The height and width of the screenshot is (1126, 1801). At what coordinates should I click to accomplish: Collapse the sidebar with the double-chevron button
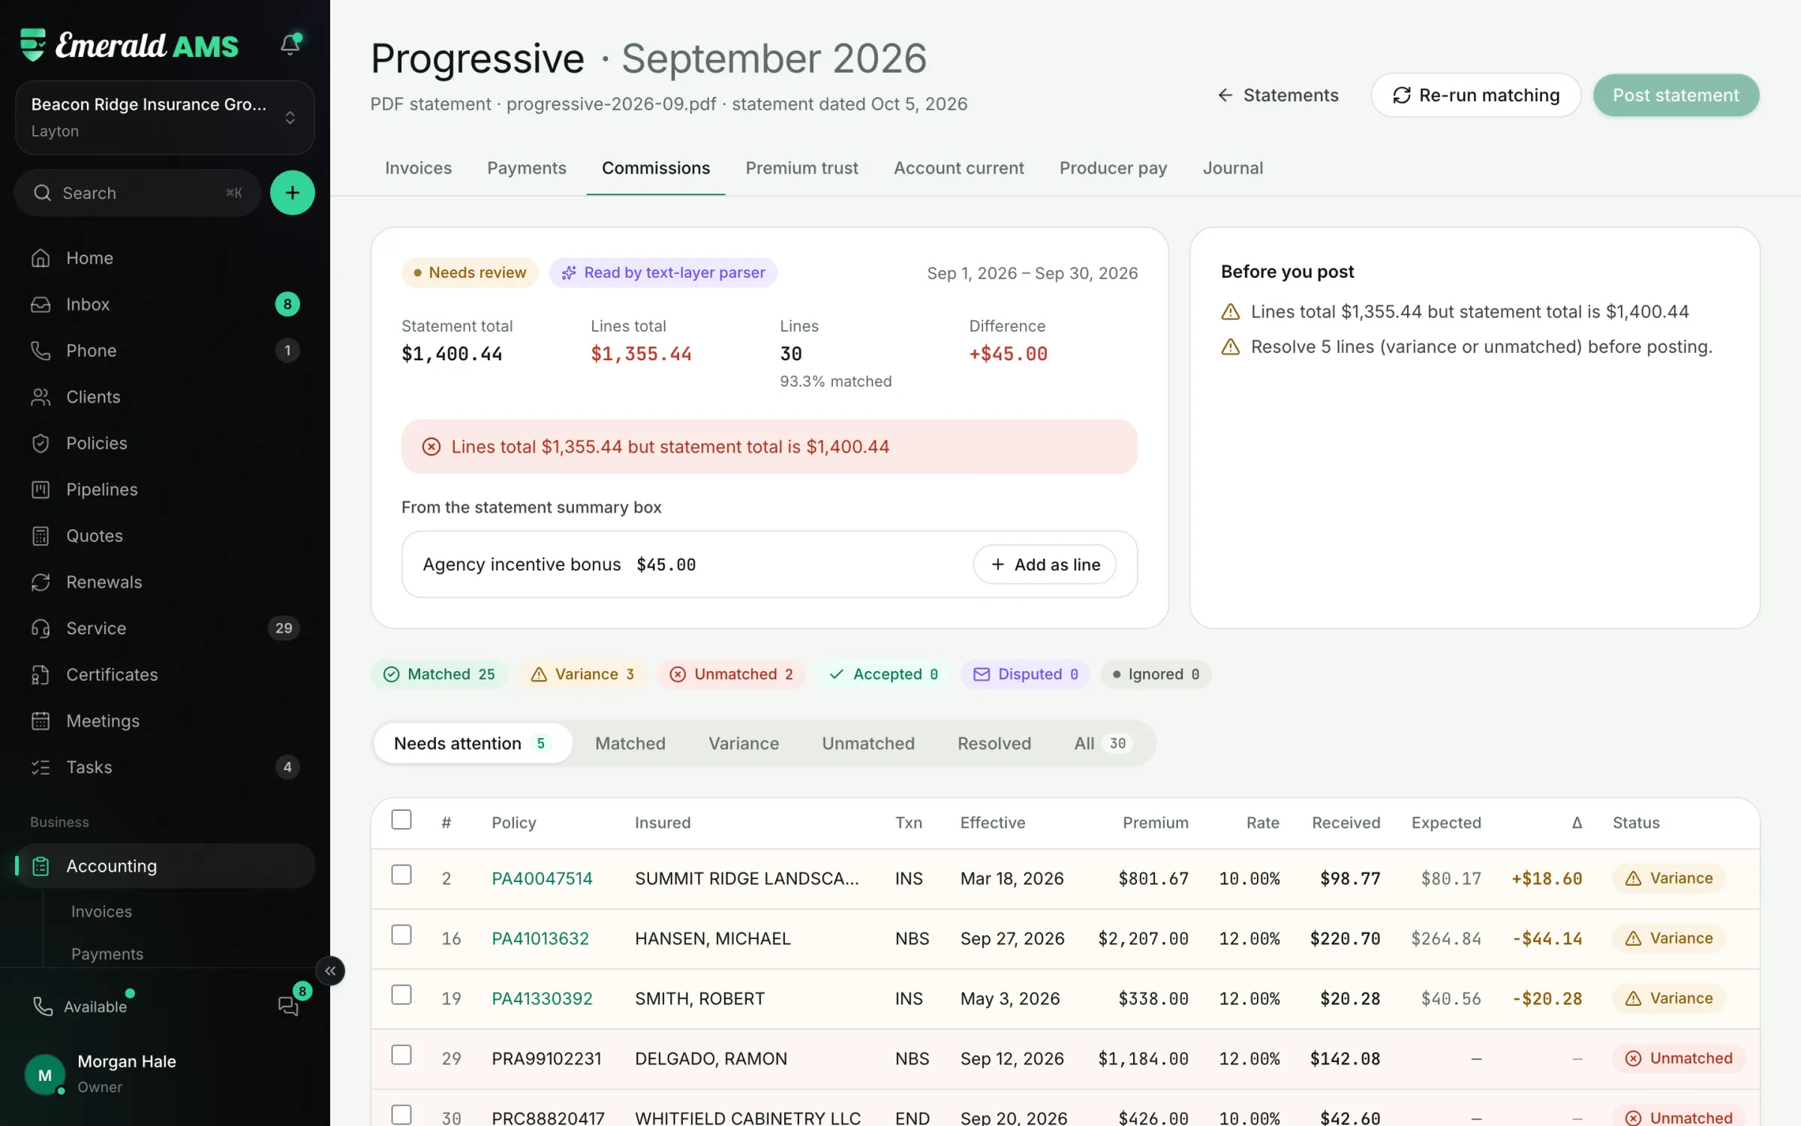tap(330, 971)
